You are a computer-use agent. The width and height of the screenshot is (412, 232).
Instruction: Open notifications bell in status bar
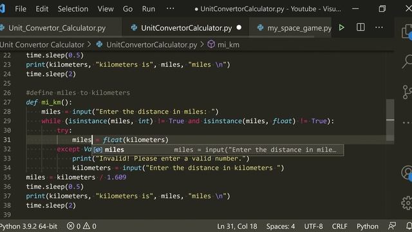pyautogui.click(x=409, y=226)
